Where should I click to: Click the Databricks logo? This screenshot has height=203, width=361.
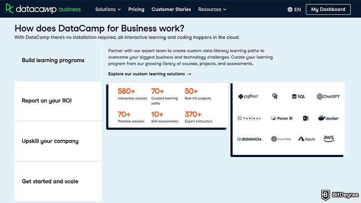tap(249, 139)
